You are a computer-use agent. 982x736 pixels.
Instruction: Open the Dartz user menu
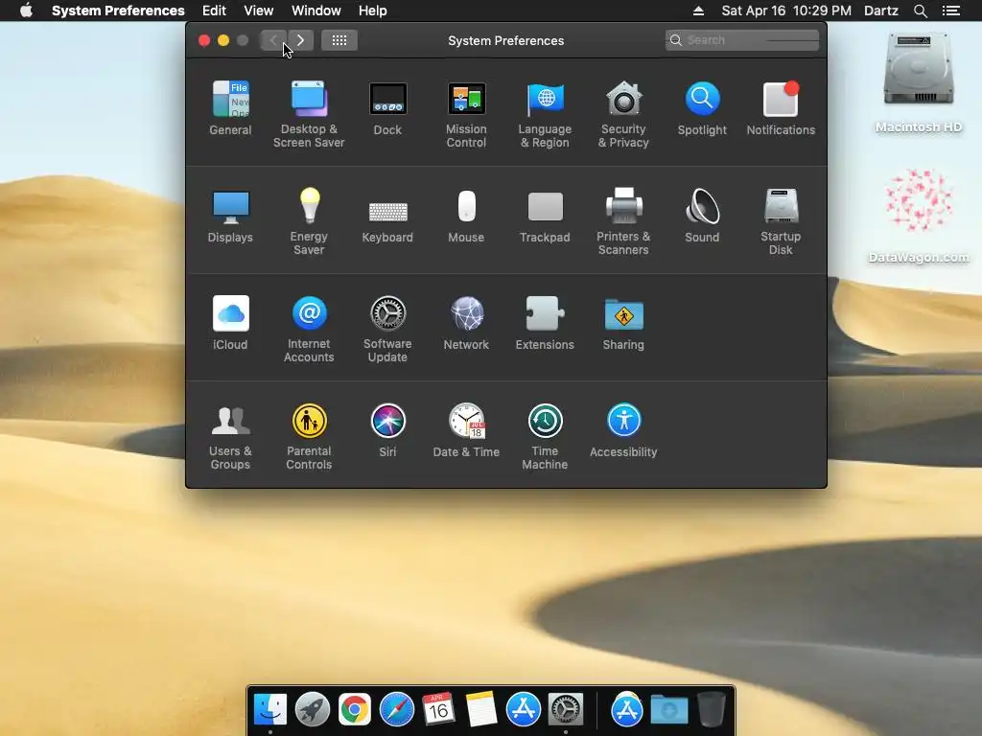pyautogui.click(x=881, y=11)
